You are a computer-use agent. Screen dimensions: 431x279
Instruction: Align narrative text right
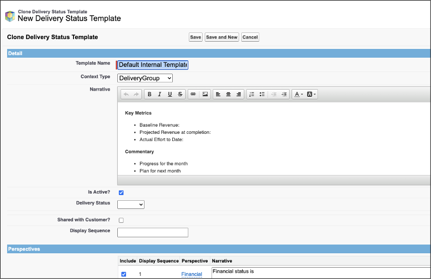tap(239, 94)
